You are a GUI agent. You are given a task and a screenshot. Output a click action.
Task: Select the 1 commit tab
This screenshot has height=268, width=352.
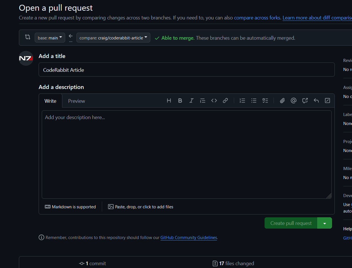click(x=93, y=263)
